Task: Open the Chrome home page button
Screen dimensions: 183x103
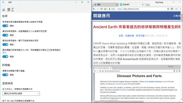Action: (x=105, y=9)
